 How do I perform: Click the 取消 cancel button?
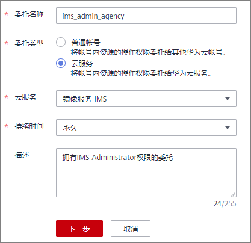131,229
